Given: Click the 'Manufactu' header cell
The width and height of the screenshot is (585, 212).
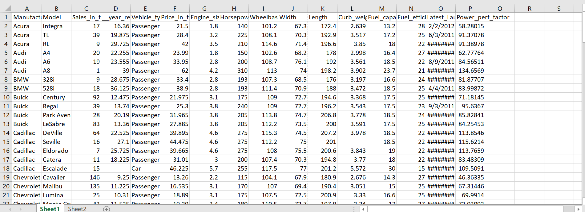Looking at the screenshot, I should (27, 17).
